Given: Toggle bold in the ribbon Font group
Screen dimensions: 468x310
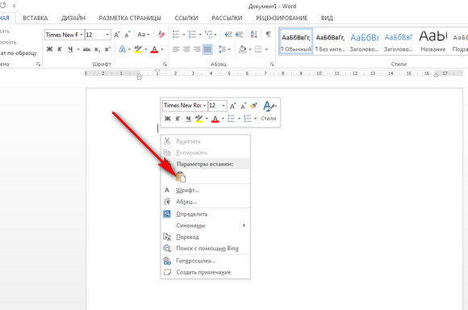Looking at the screenshot, I should tap(49, 49).
